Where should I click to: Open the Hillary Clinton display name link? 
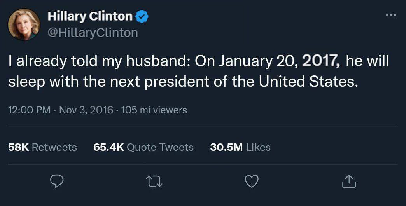coord(89,16)
